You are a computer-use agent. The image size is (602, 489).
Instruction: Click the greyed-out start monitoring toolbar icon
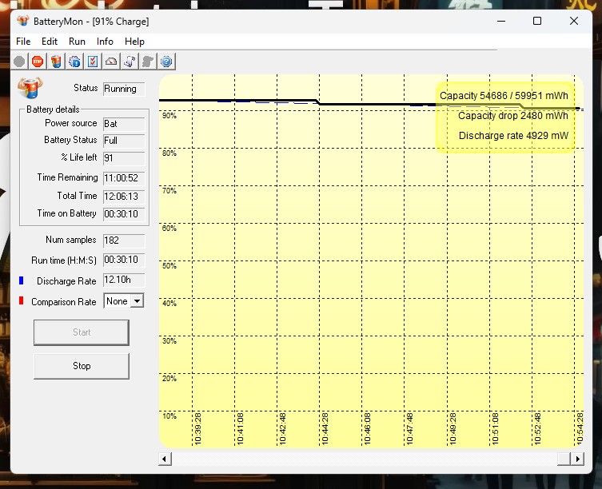[19, 62]
